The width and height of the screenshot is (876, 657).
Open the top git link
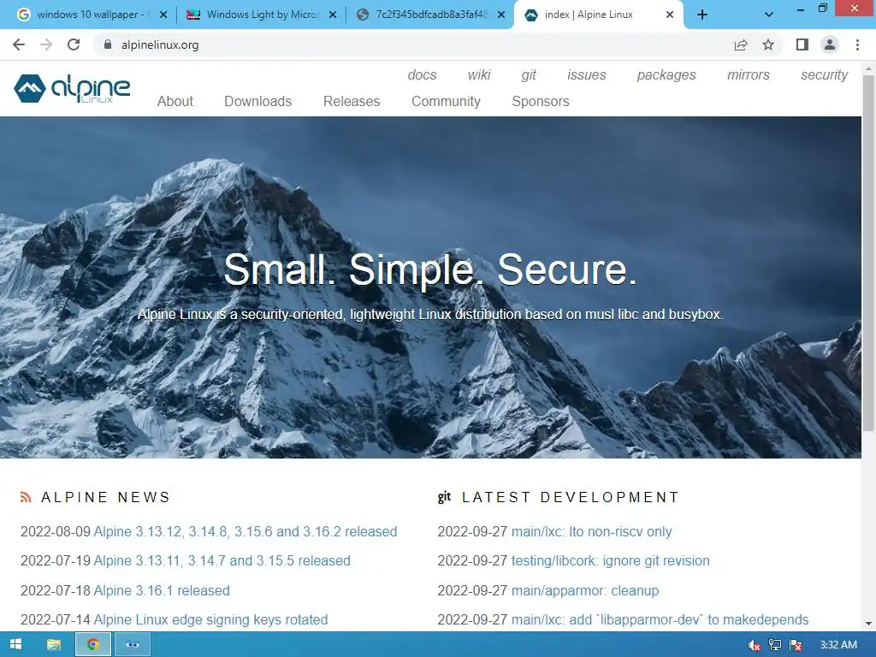point(529,75)
